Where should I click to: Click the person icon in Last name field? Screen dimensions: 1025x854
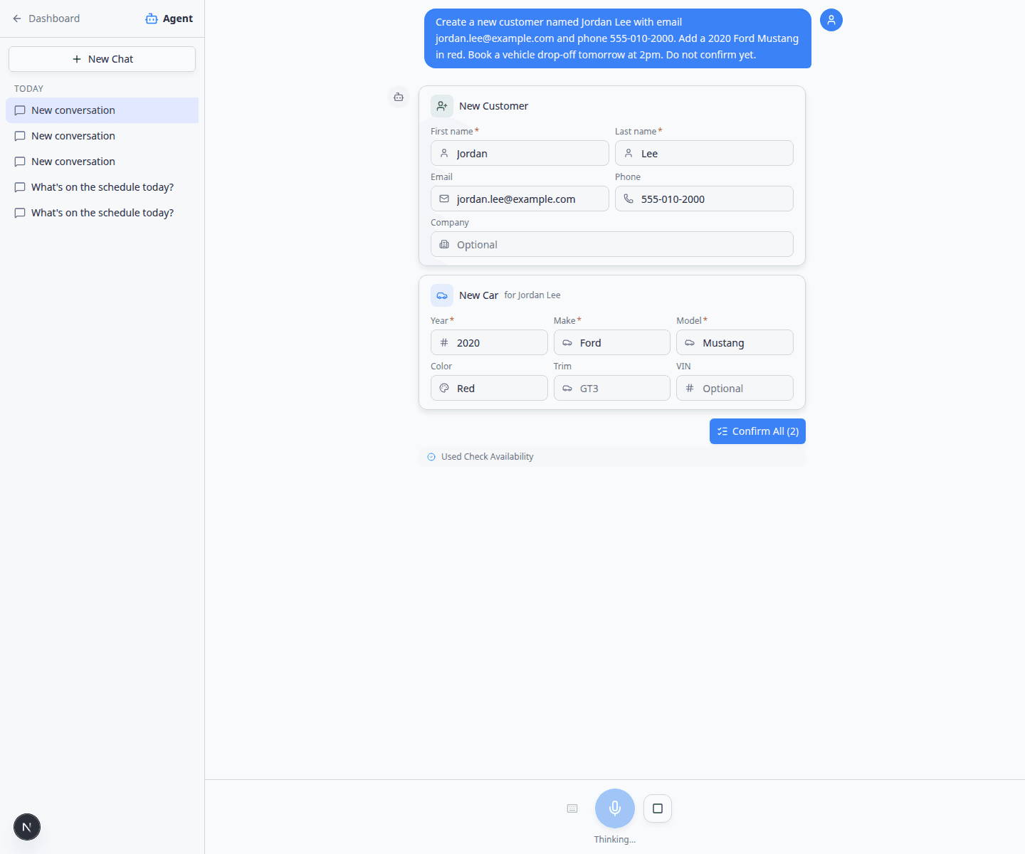(x=629, y=153)
